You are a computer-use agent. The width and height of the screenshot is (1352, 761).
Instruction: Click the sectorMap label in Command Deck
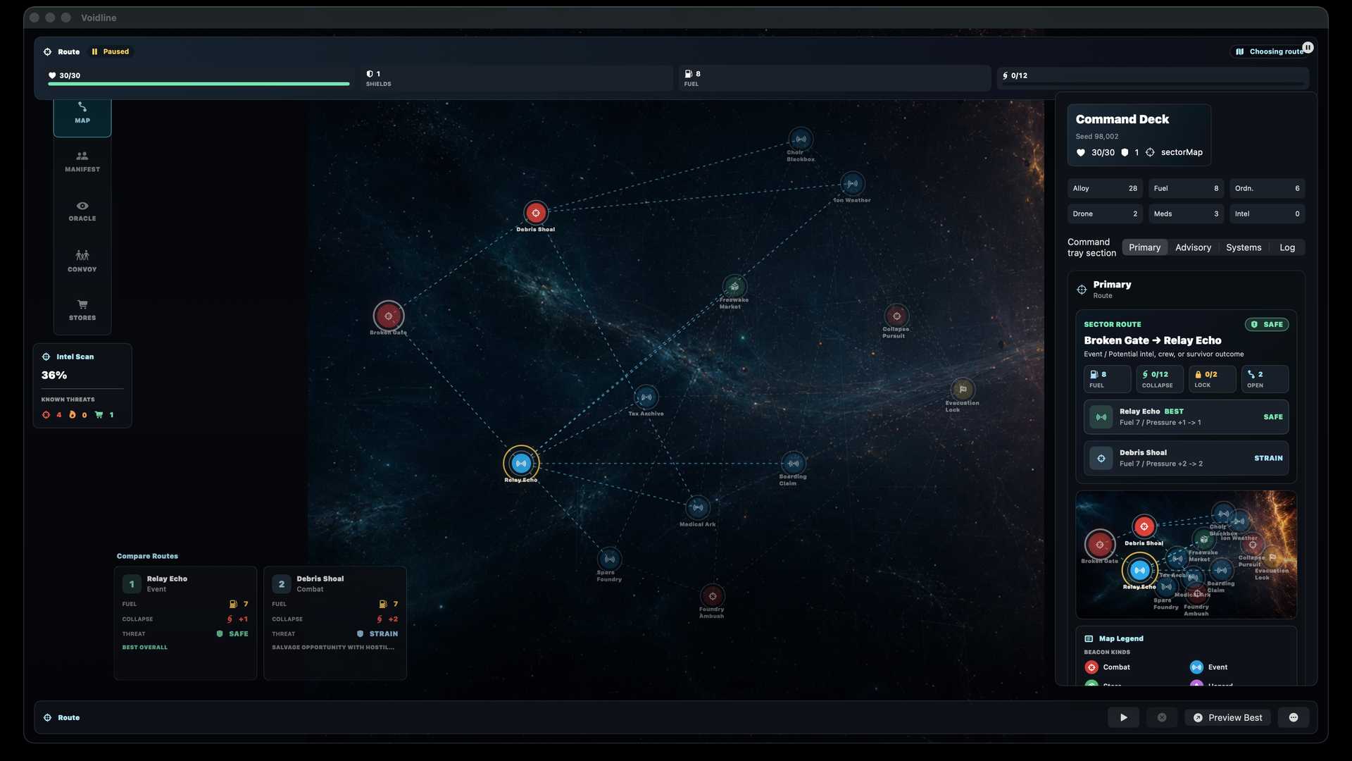1182,152
